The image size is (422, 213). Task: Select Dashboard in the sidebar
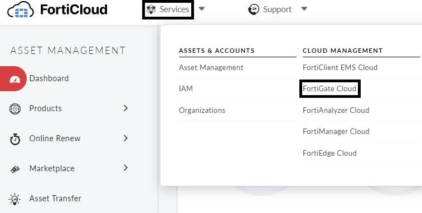(x=49, y=78)
